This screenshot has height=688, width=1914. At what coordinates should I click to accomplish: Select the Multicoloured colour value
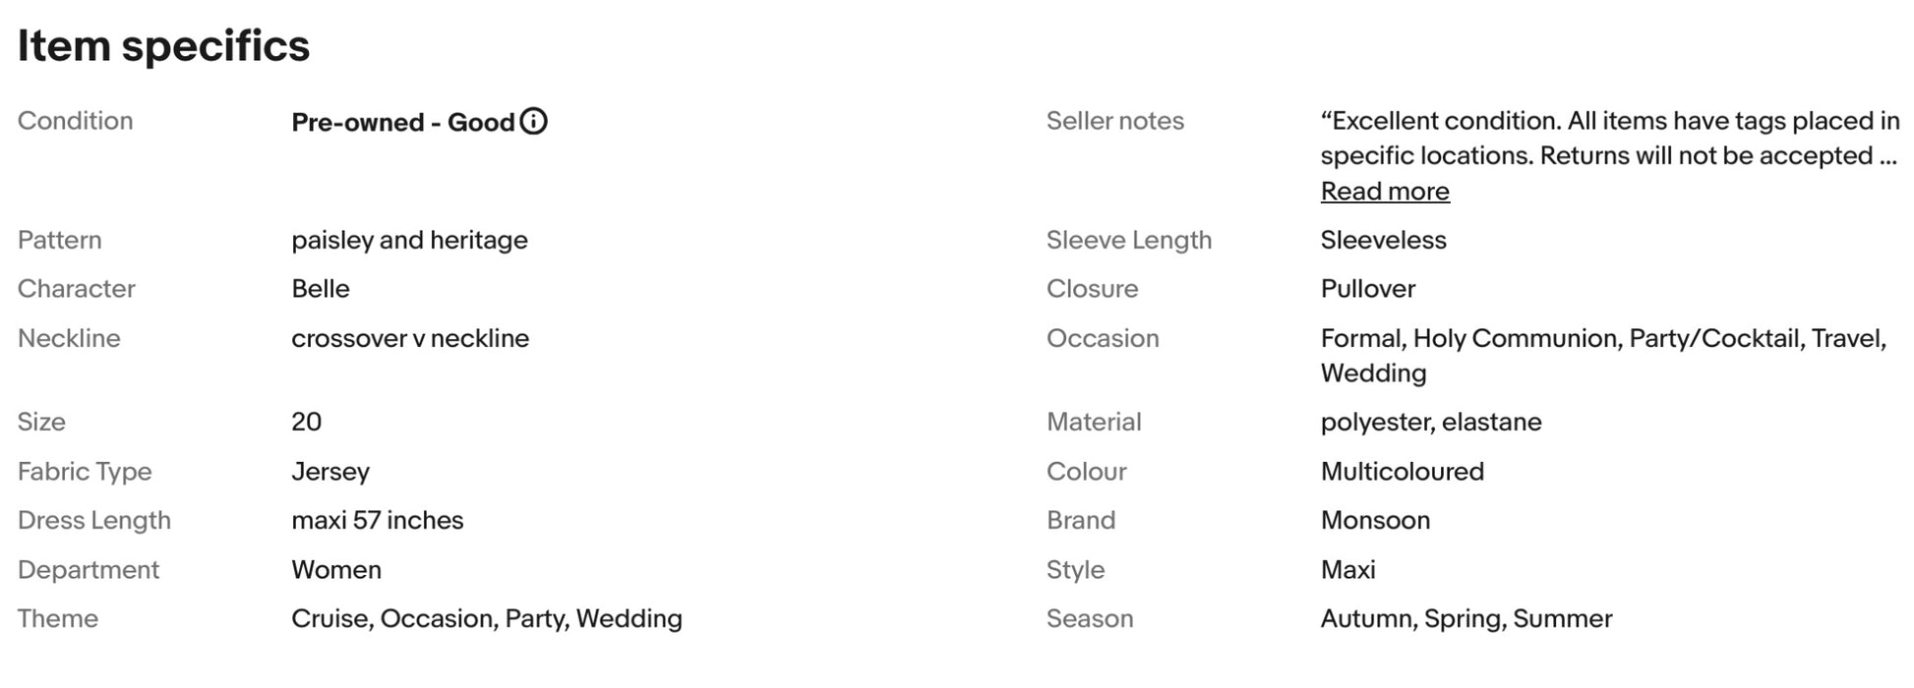(x=1403, y=472)
